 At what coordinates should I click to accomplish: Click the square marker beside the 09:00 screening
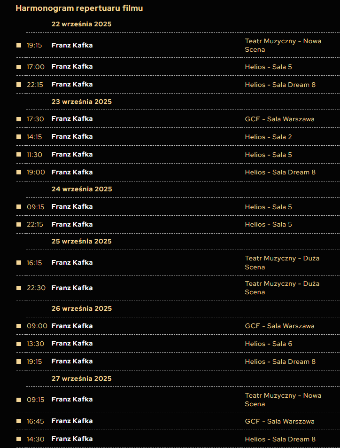point(19,326)
